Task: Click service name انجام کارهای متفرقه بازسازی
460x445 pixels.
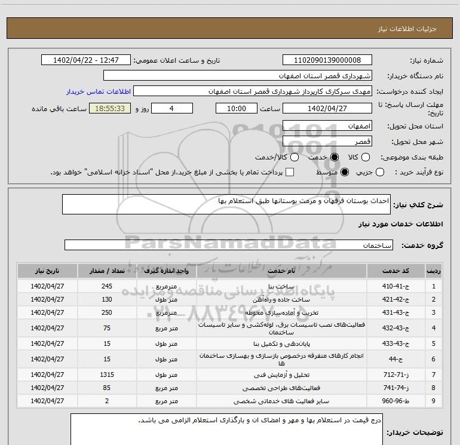Action: [x=281, y=360]
